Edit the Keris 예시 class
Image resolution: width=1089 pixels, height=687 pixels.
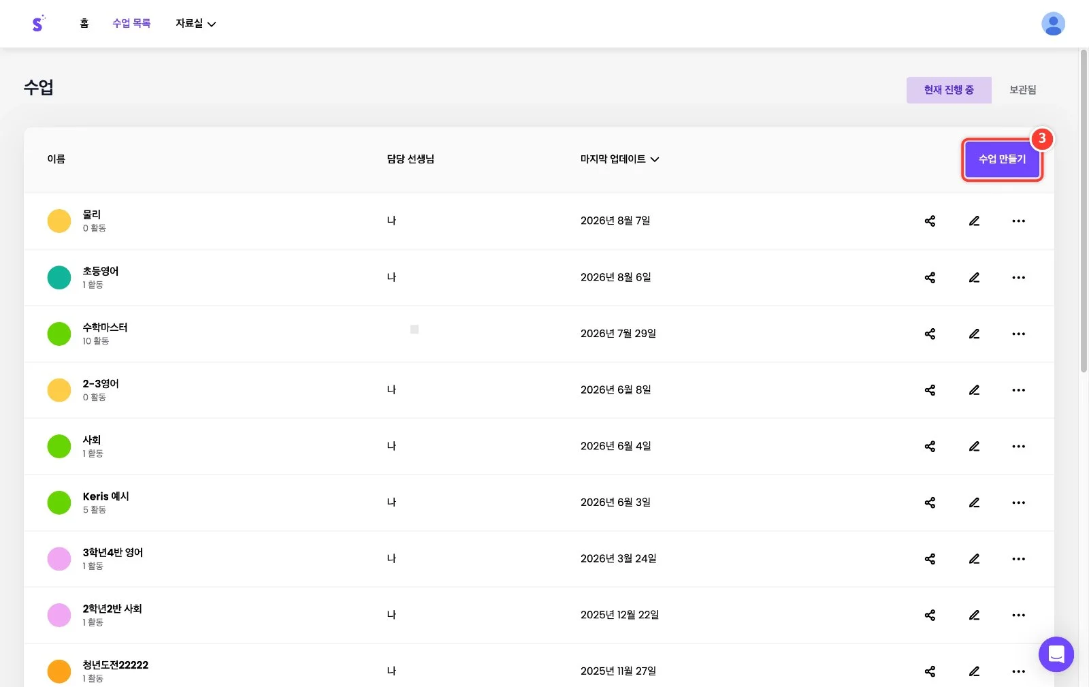tap(974, 502)
